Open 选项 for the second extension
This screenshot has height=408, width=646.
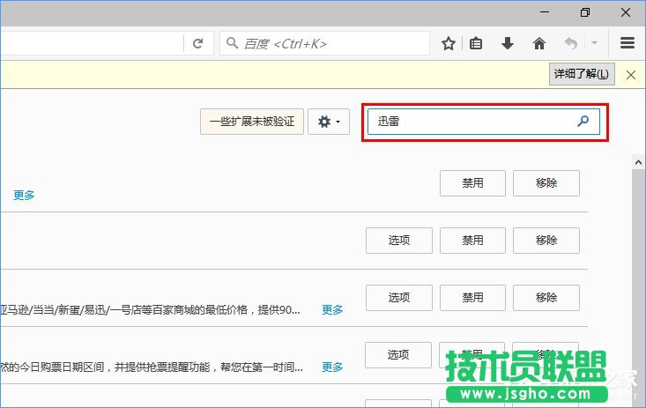(399, 241)
